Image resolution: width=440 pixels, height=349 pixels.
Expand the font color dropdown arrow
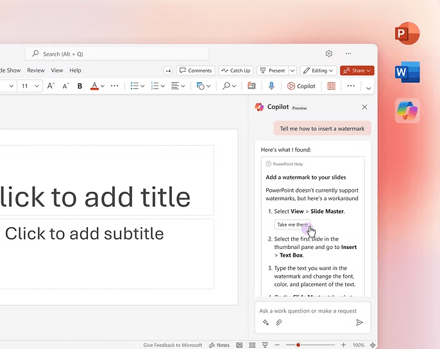[103, 86]
